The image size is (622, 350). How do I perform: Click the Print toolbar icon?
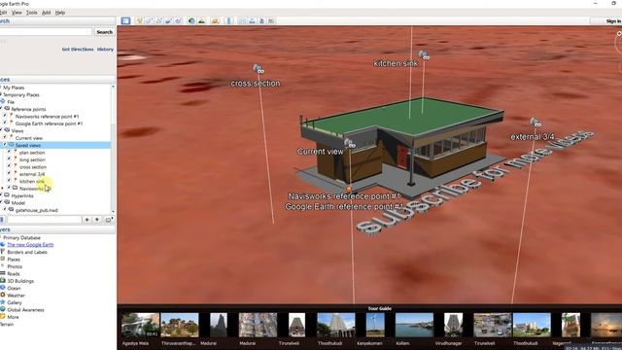tap(252, 20)
